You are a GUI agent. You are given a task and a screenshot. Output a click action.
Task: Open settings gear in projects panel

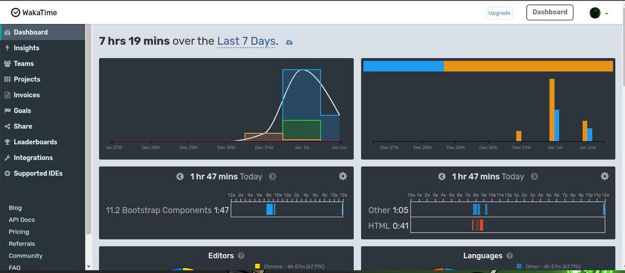click(x=343, y=176)
